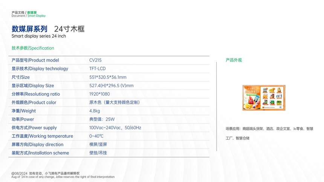
Task: Click the title '数媒屏系列'
Action: tap(29, 29)
